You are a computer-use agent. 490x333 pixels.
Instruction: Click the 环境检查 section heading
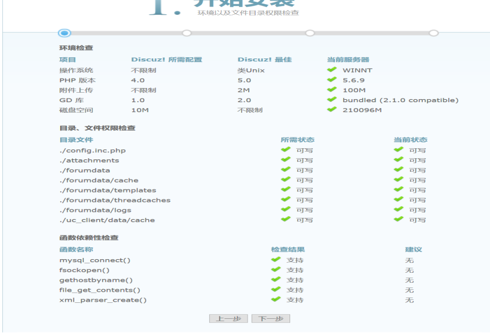[76, 48]
